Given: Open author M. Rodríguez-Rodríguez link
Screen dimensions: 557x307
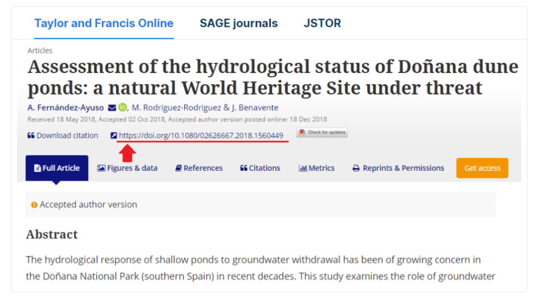Looking at the screenshot, I should 176,108.
